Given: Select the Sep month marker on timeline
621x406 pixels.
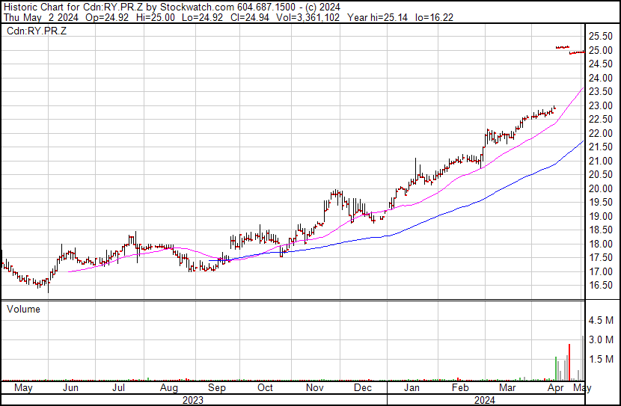Looking at the screenshot, I should (217, 388).
